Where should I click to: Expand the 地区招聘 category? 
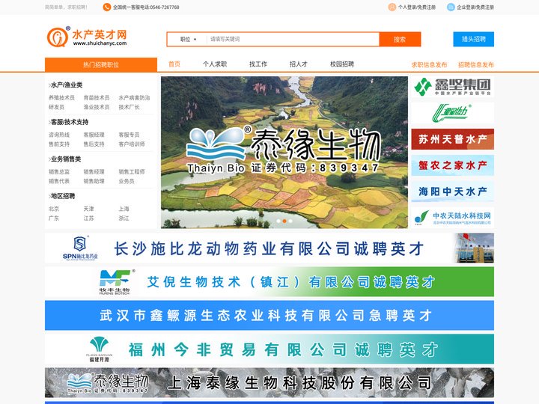[x=62, y=196]
